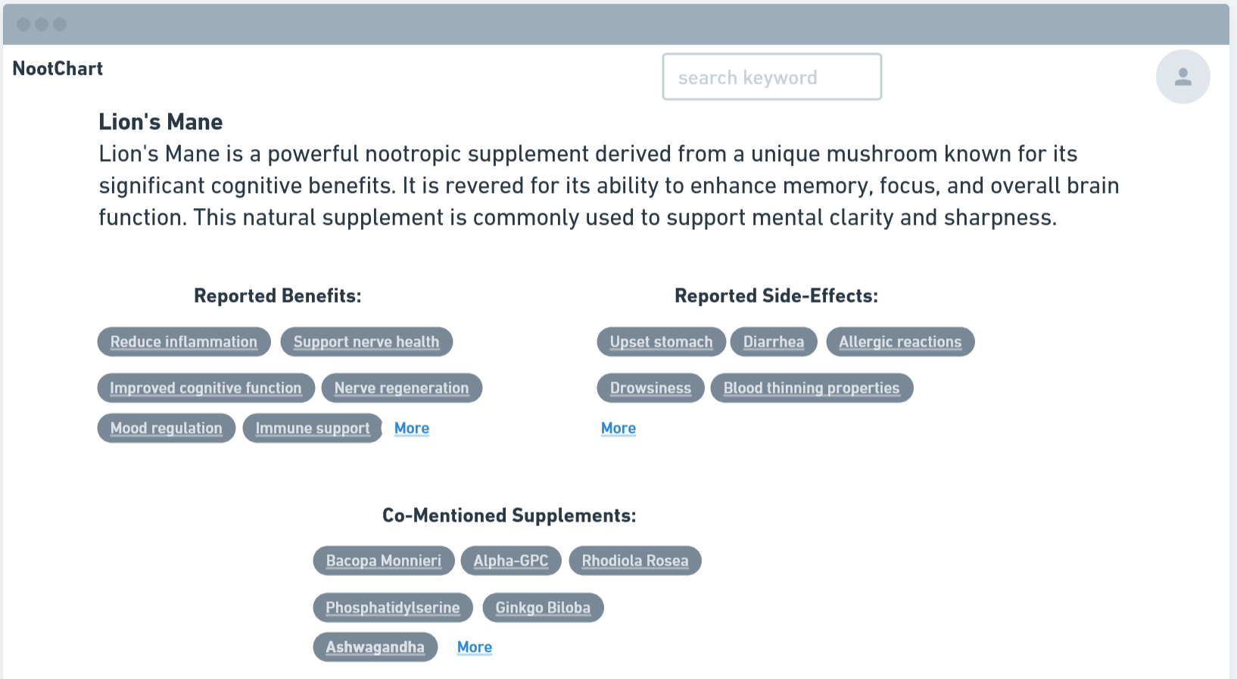The width and height of the screenshot is (1237, 679).
Task: Select the Ashwagandha supplement tag
Action: click(x=375, y=646)
